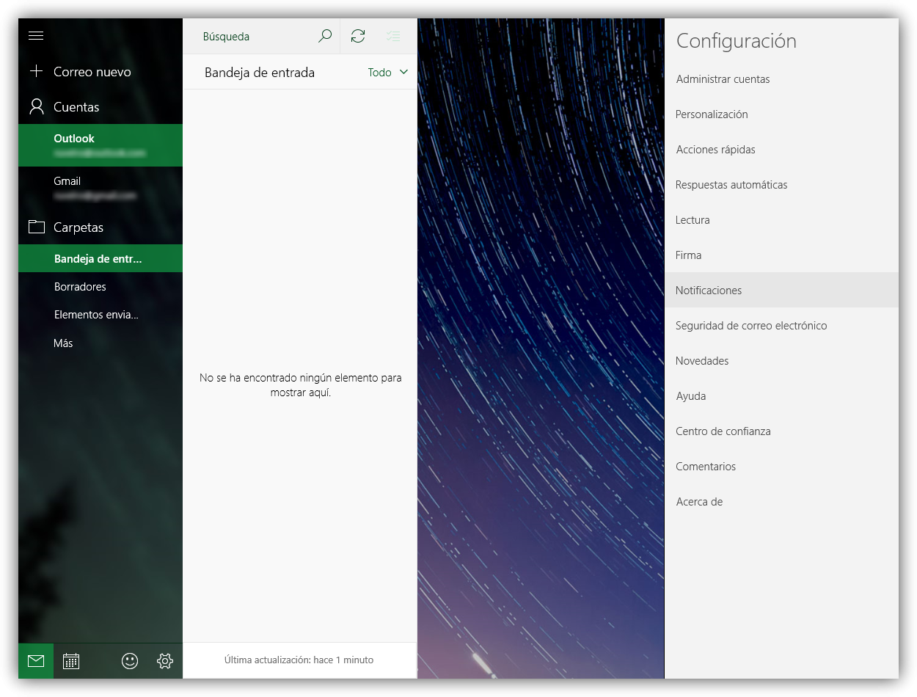
Task: Open the Calendar app icon
Action: 71,661
